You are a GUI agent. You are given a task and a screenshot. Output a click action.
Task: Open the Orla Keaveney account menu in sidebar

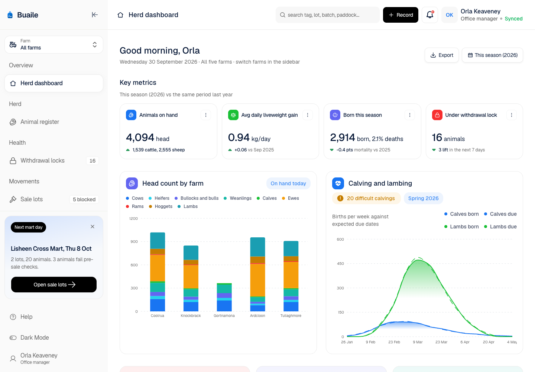click(54, 359)
